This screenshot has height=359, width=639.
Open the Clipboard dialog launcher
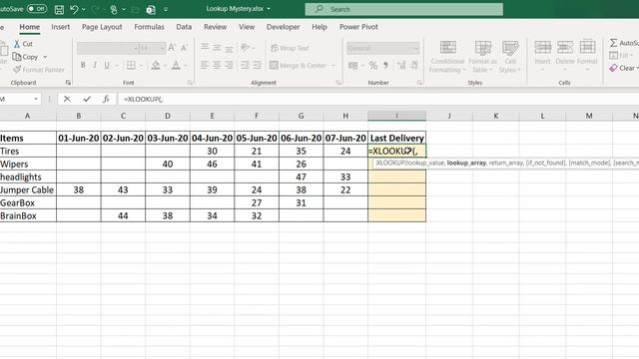click(68, 83)
